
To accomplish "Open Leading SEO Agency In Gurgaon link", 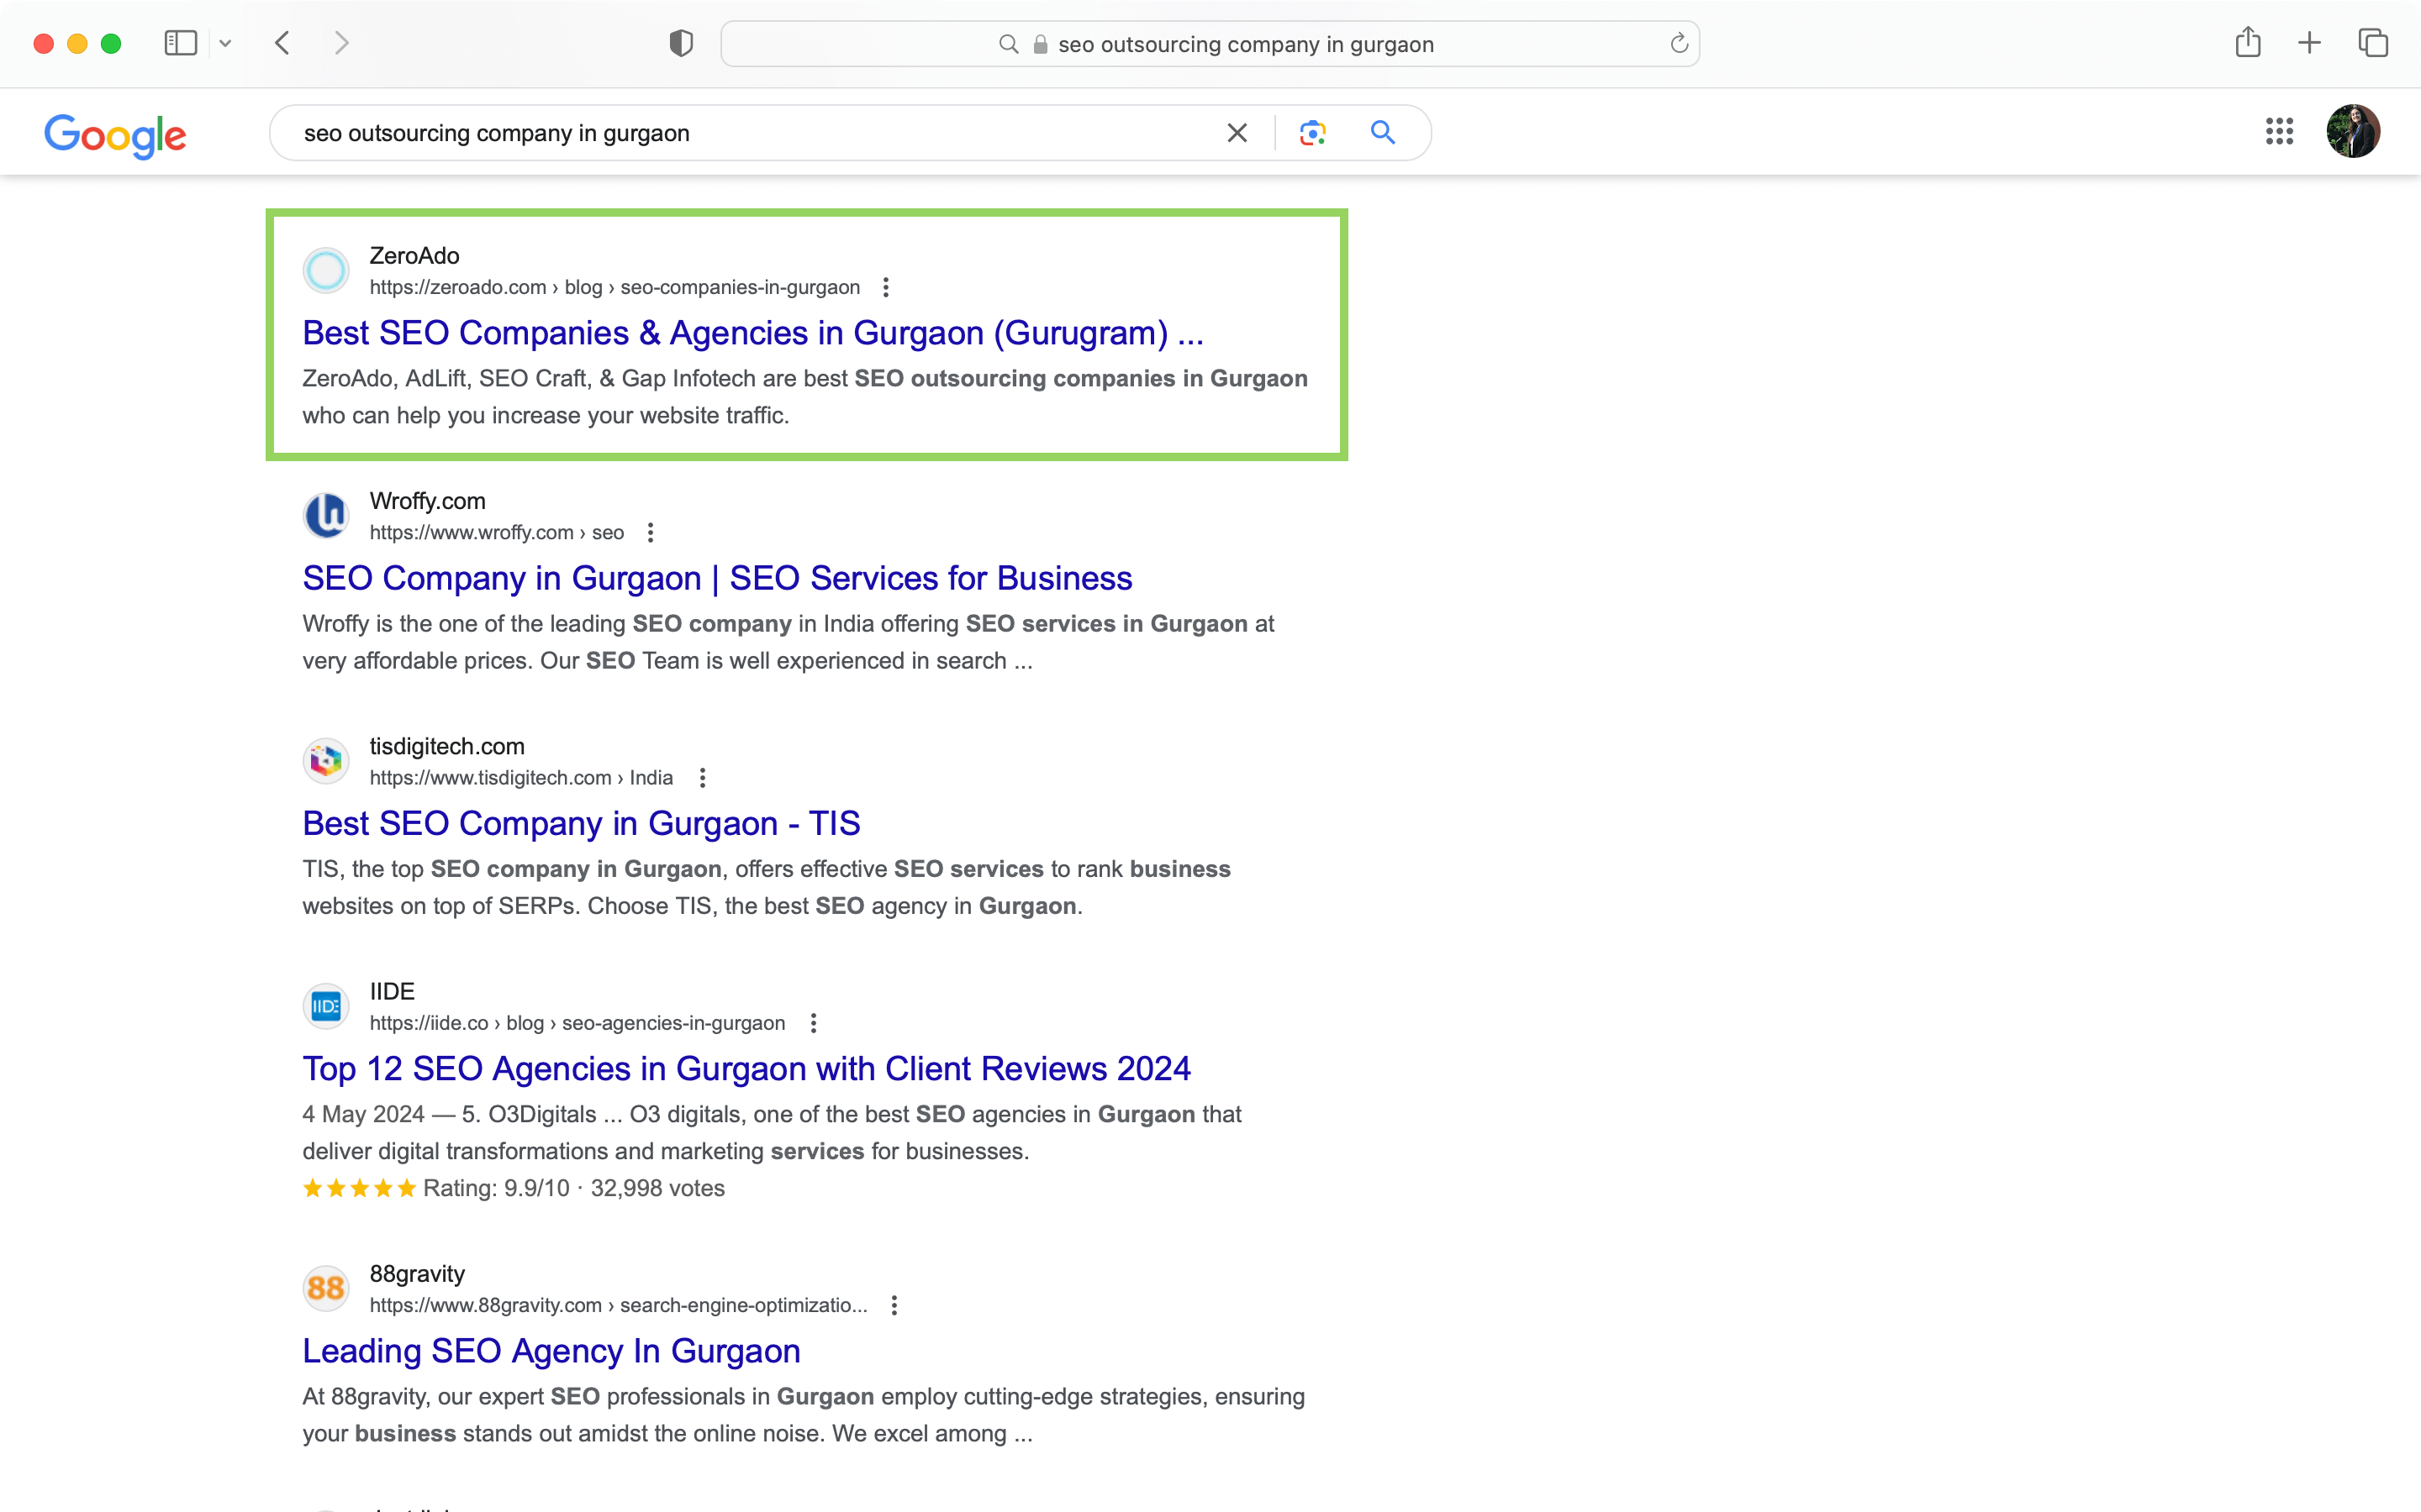I will (551, 1351).
